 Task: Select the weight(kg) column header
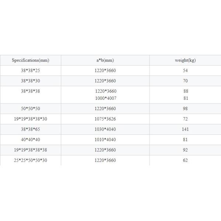pyautogui.click(x=185, y=60)
